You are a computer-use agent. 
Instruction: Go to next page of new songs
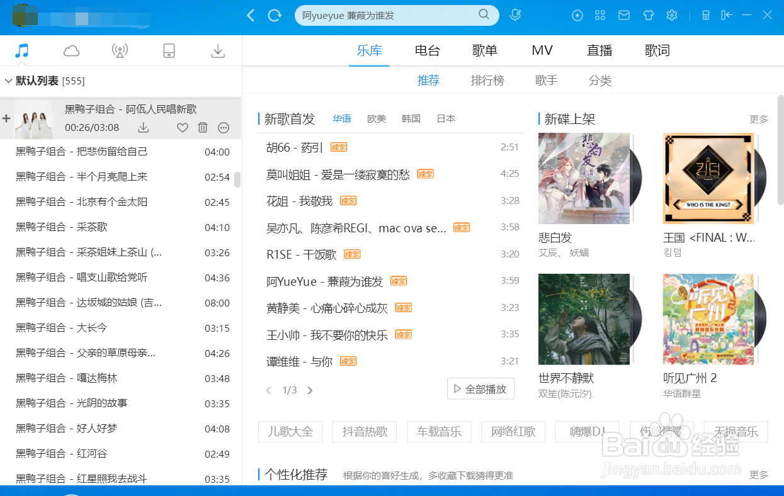coord(310,390)
